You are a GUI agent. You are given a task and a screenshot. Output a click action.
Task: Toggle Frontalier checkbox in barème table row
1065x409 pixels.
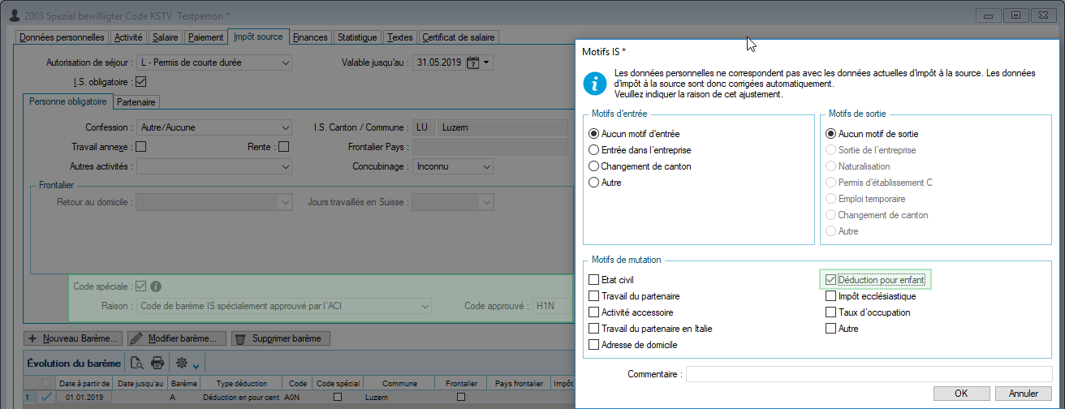click(x=460, y=397)
